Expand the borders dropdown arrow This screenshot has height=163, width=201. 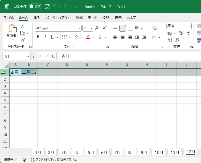(70, 37)
